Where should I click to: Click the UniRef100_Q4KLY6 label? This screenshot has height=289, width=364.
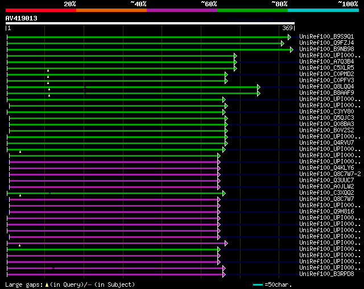326,168
